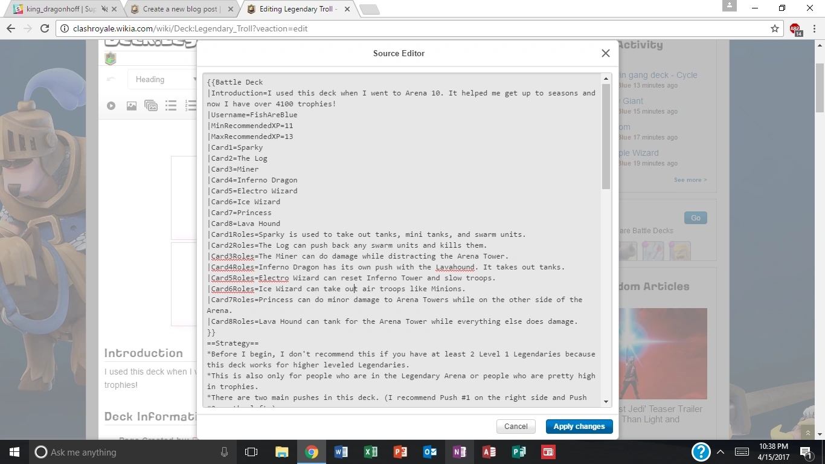The width and height of the screenshot is (825, 464).
Task: Launch Excel from the taskbar
Action: (x=370, y=452)
